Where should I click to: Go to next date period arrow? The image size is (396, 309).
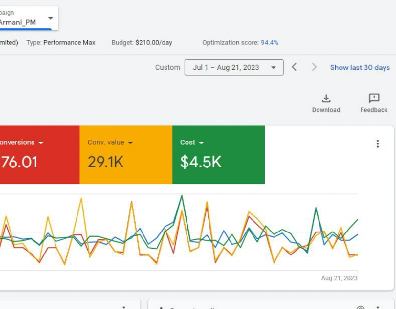(315, 67)
